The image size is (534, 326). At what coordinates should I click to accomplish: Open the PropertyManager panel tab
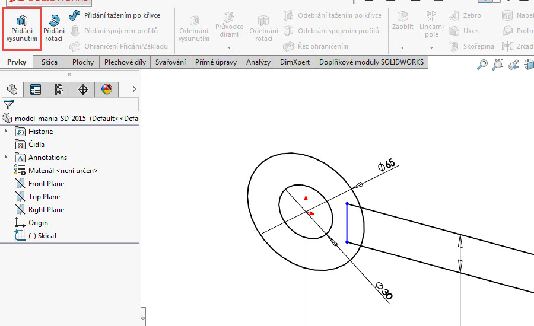point(35,90)
